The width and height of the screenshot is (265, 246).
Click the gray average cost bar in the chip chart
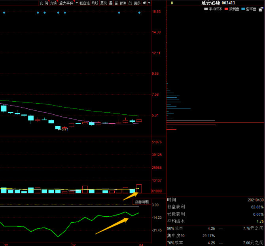[x=191, y=121]
